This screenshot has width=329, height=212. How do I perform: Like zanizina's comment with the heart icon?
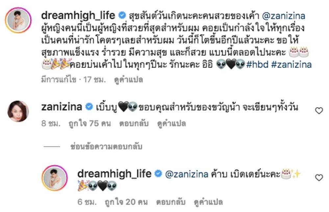(x=319, y=111)
